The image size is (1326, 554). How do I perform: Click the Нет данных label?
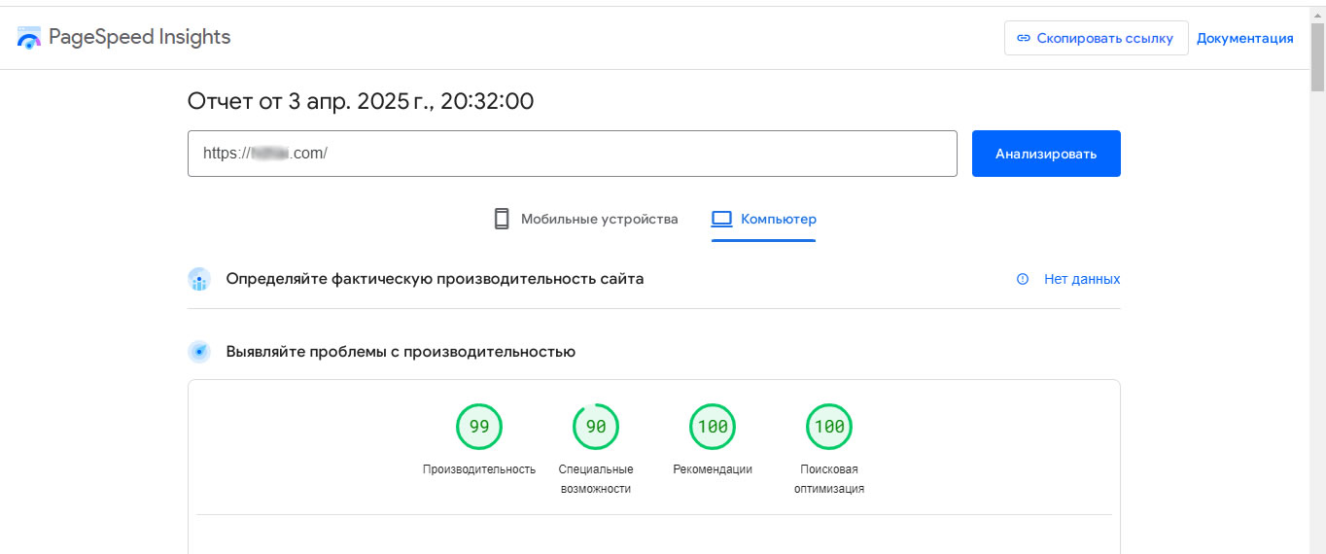(x=1082, y=279)
